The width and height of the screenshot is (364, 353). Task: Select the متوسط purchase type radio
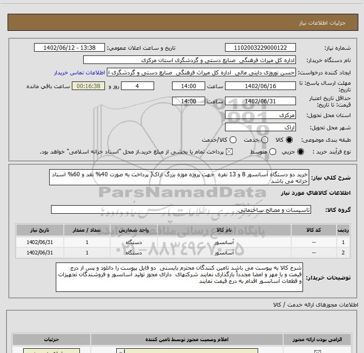[273, 152]
